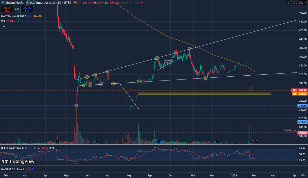Click the earnings marker in late July

[126, 142]
